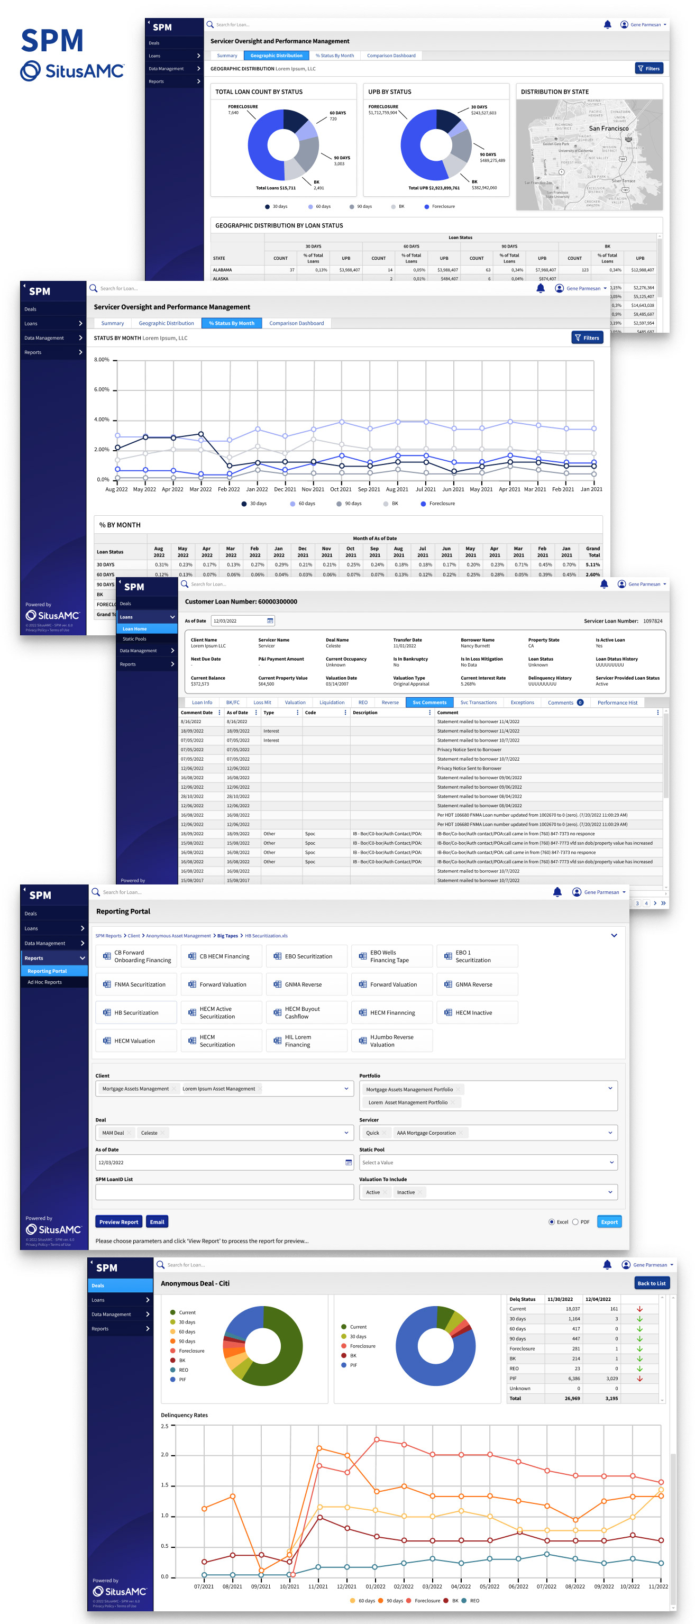Toggle BK series in Status By Month legend

coord(391,504)
